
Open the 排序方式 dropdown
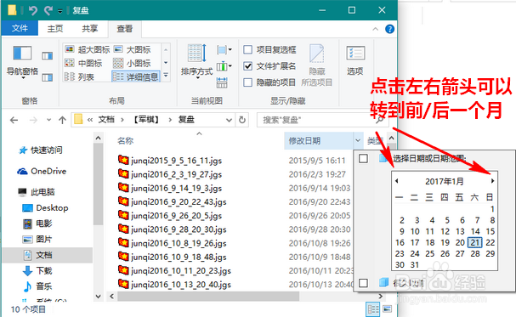tap(196, 61)
